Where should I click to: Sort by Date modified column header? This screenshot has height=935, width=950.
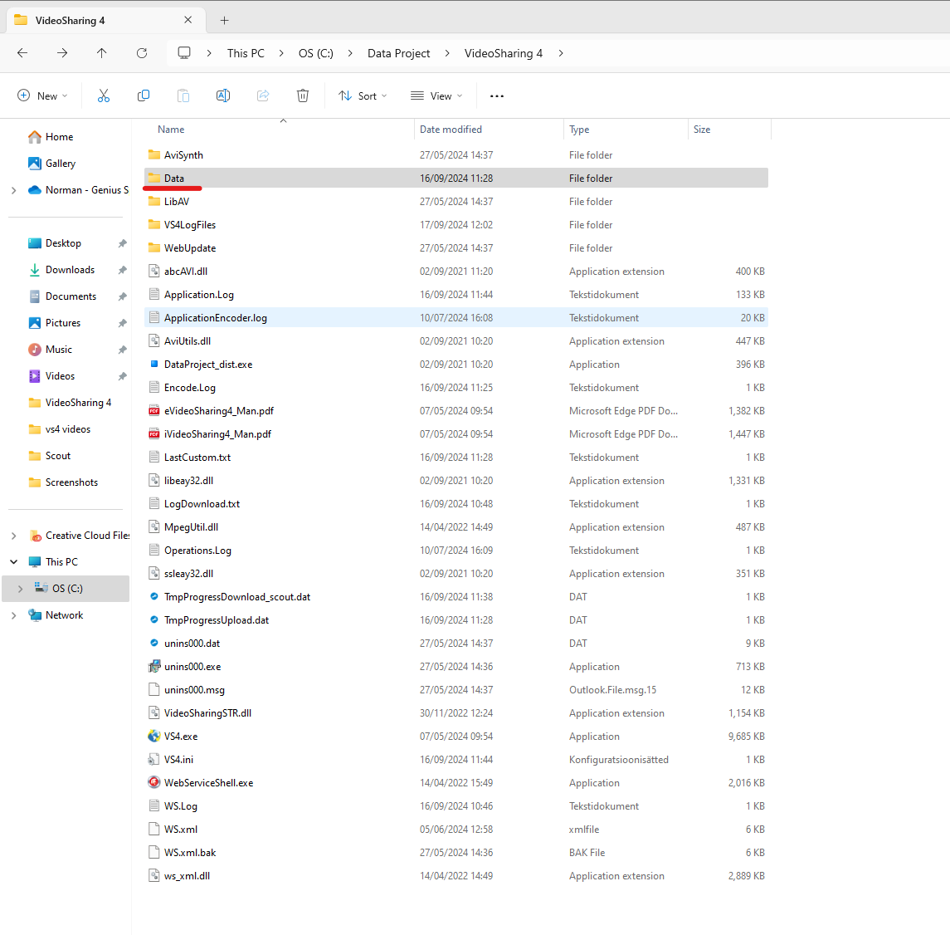(x=451, y=130)
